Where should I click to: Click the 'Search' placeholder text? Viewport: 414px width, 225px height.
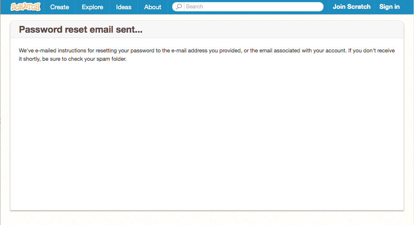click(194, 7)
